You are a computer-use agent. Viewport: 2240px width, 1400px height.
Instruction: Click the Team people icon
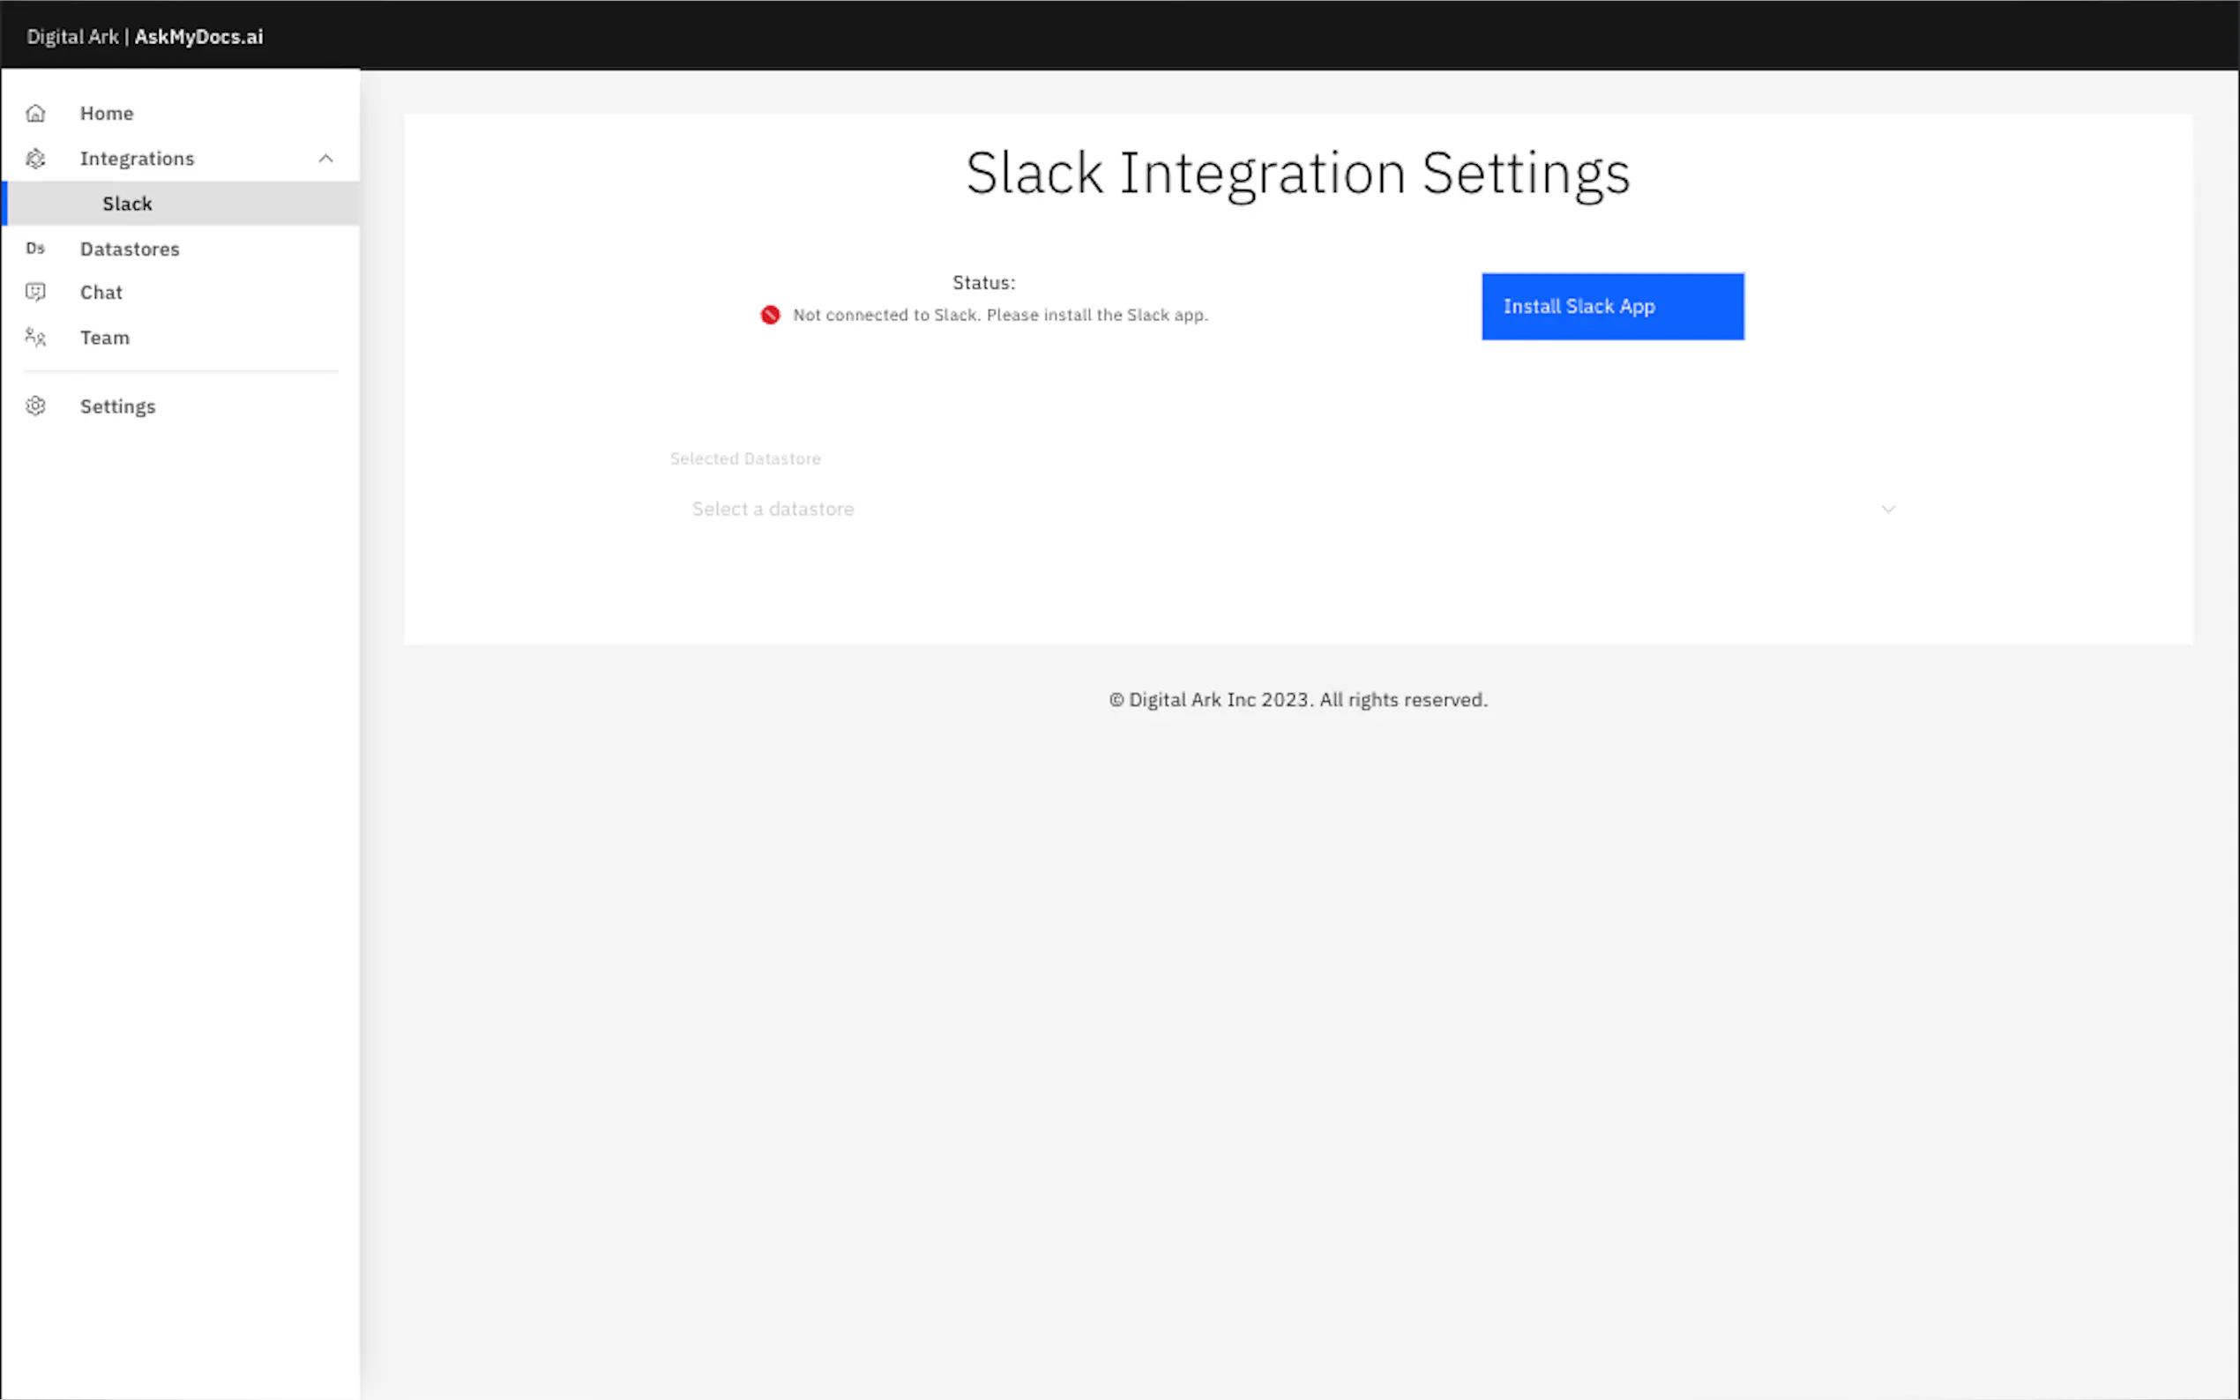pyautogui.click(x=35, y=337)
